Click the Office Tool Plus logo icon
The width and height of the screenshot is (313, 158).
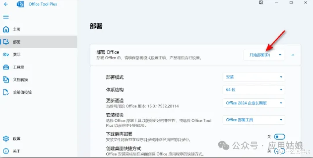tap(20, 4)
